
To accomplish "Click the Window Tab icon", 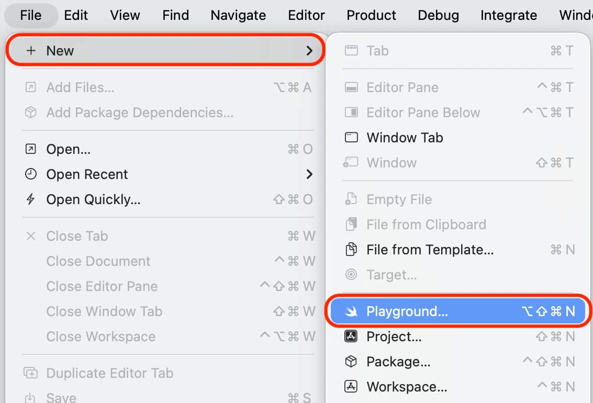I will [x=351, y=137].
